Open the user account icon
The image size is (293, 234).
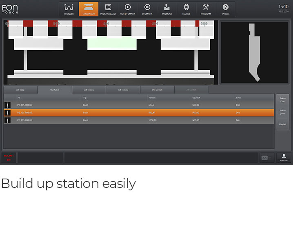click(x=284, y=157)
